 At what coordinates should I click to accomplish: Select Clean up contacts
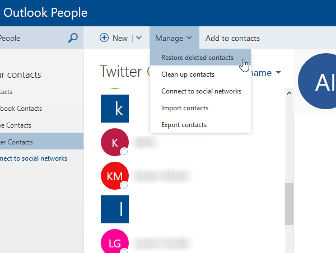pyautogui.click(x=200, y=74)
